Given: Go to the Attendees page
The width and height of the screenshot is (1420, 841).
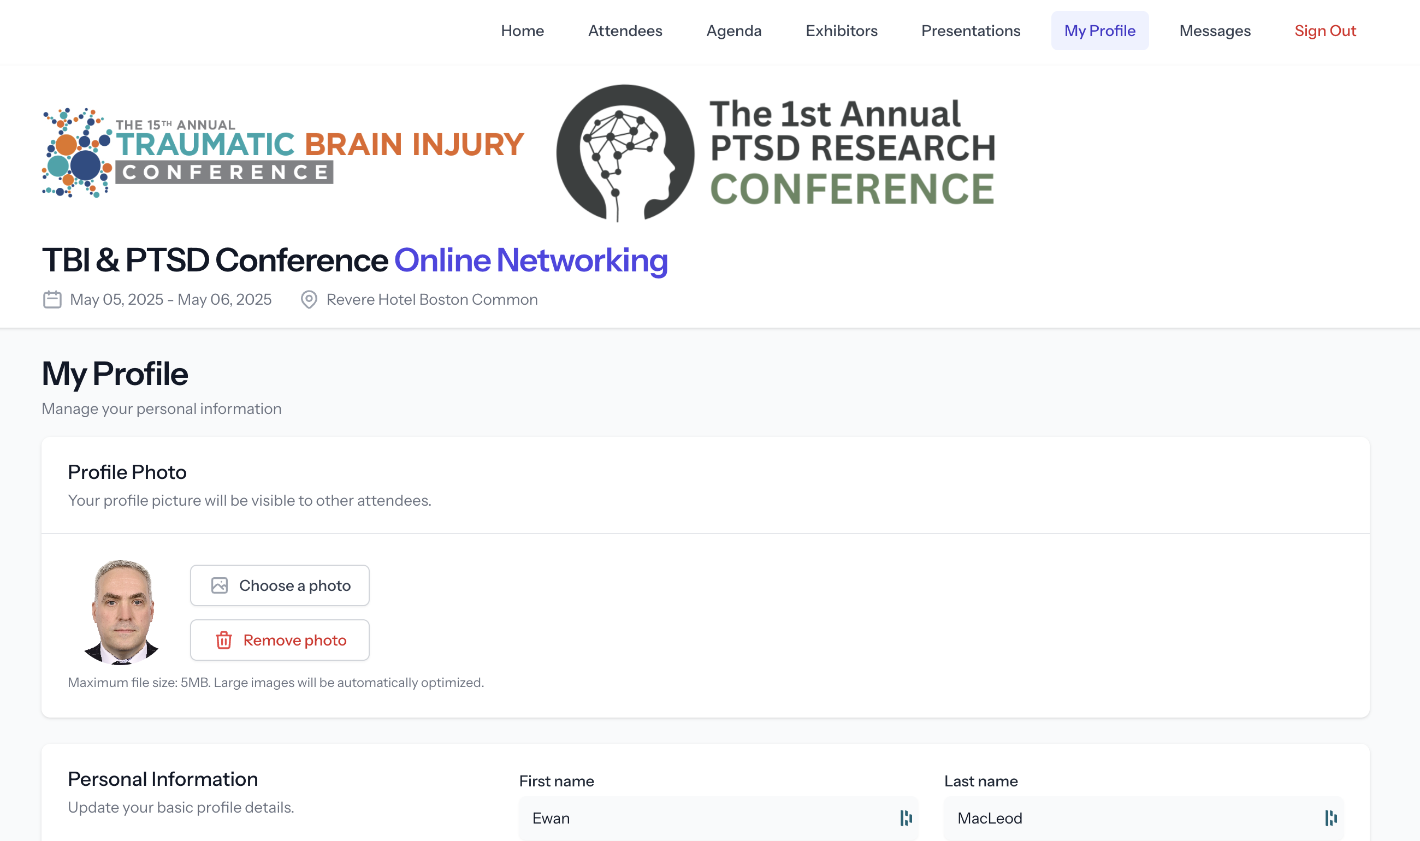Looking at the screenshot, I should (x=625, y=31).
